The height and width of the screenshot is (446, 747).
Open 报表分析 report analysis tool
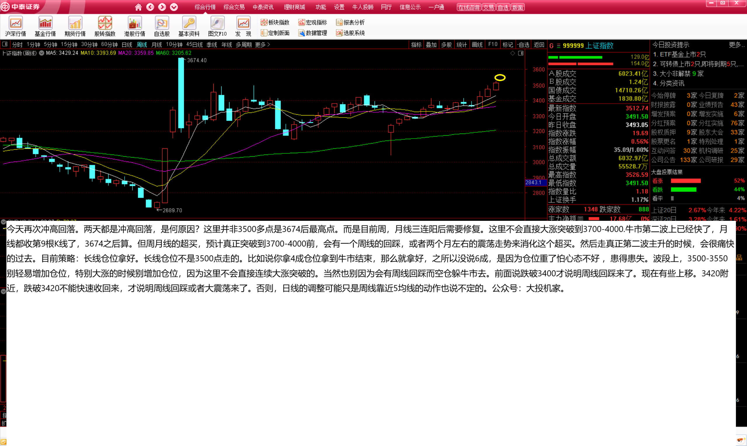click(350, 22)
